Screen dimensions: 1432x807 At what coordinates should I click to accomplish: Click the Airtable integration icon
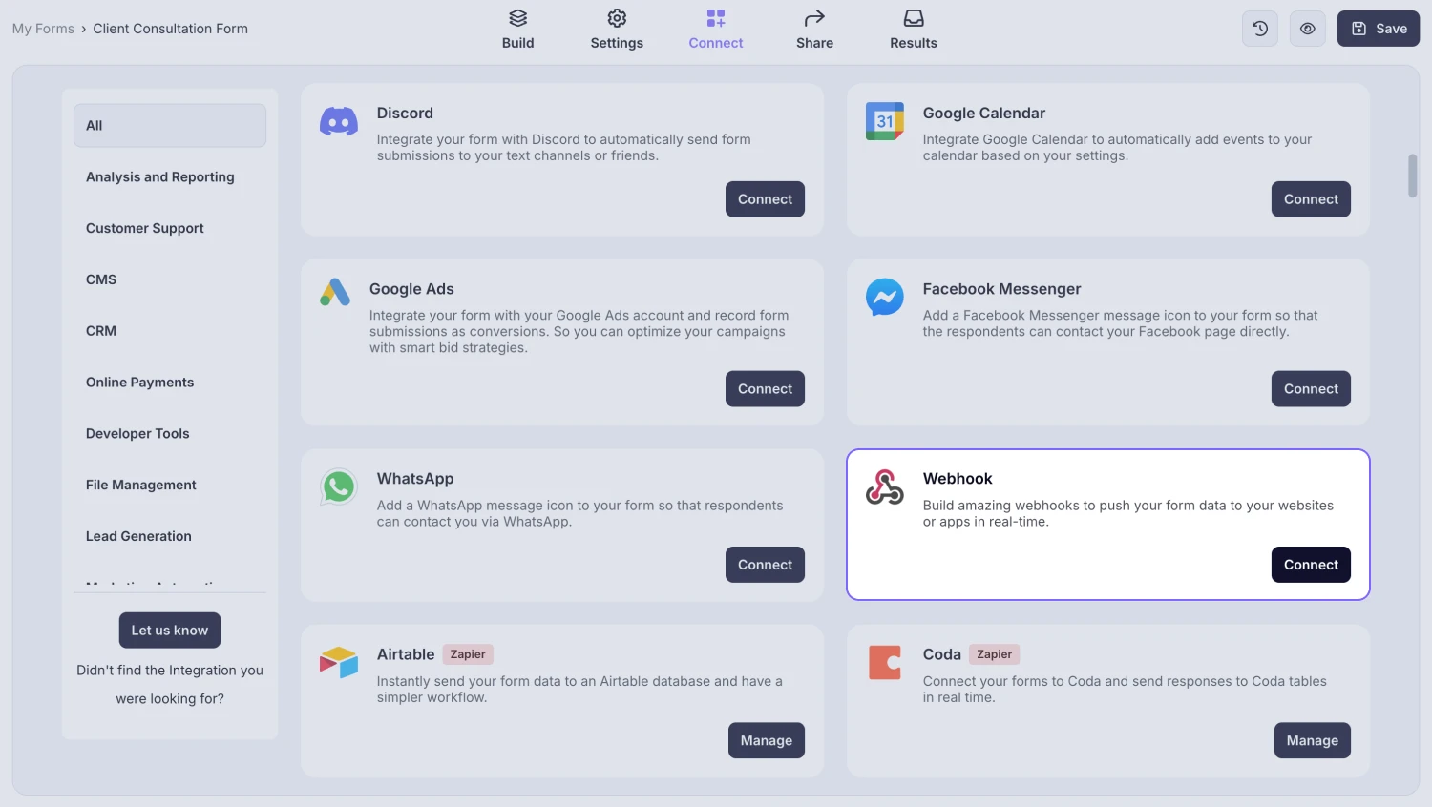(339, 662)
